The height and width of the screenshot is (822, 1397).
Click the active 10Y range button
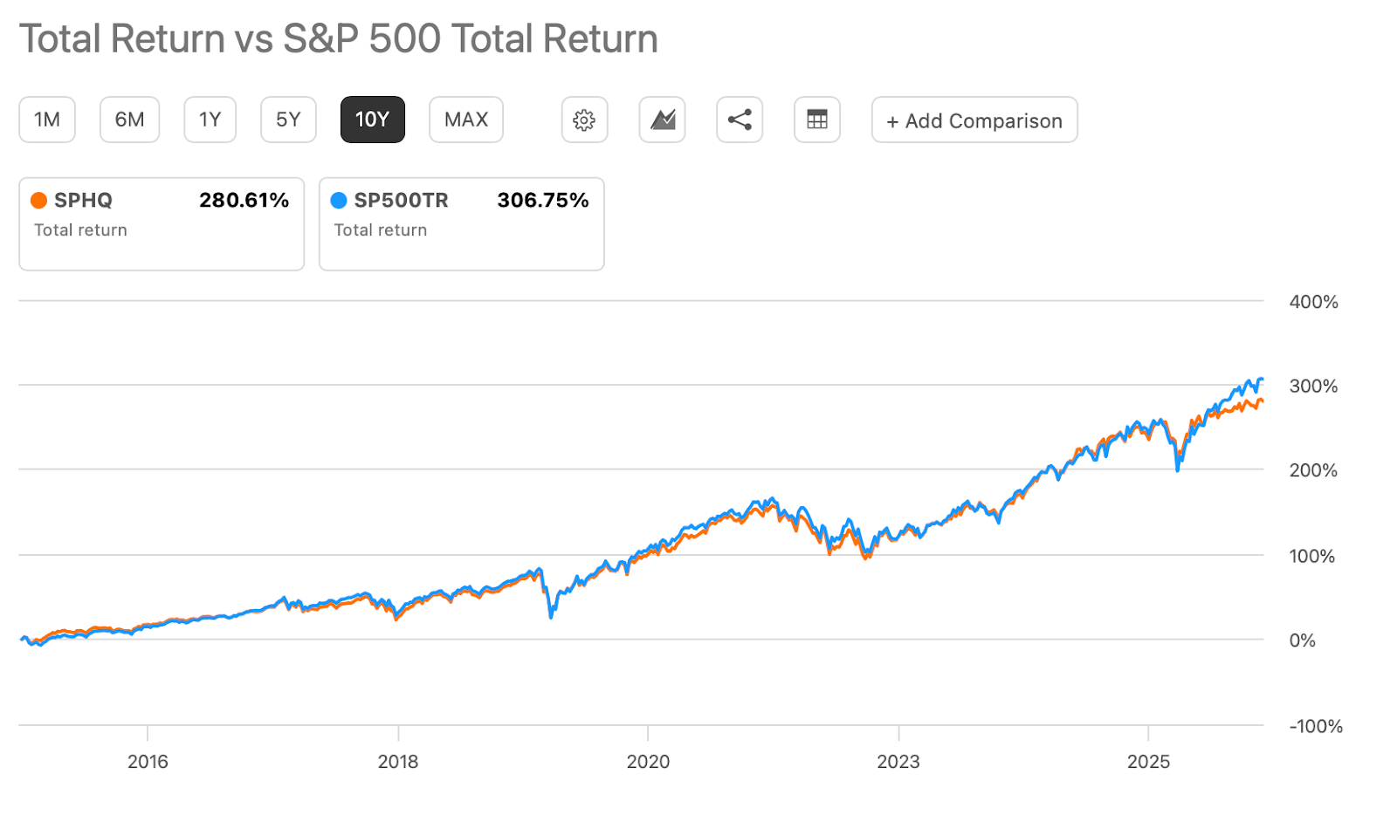click(372, 120)
